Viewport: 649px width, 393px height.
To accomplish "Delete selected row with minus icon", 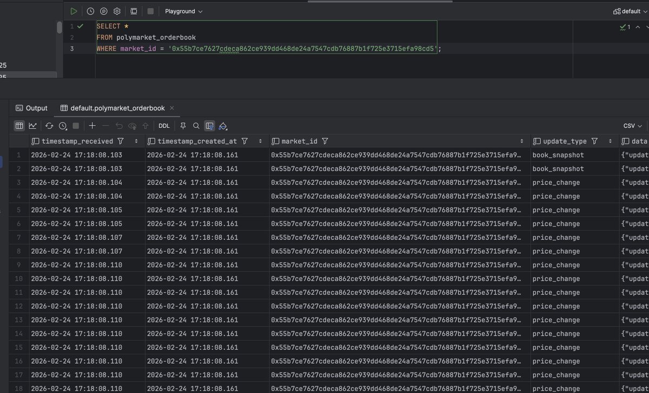I will click(106, 126).
